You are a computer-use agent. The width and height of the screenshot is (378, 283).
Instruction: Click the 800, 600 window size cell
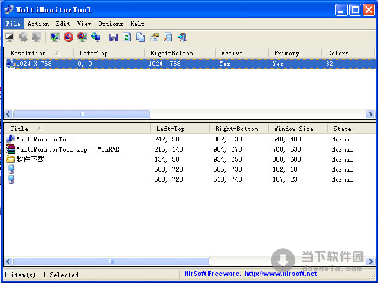287,159
